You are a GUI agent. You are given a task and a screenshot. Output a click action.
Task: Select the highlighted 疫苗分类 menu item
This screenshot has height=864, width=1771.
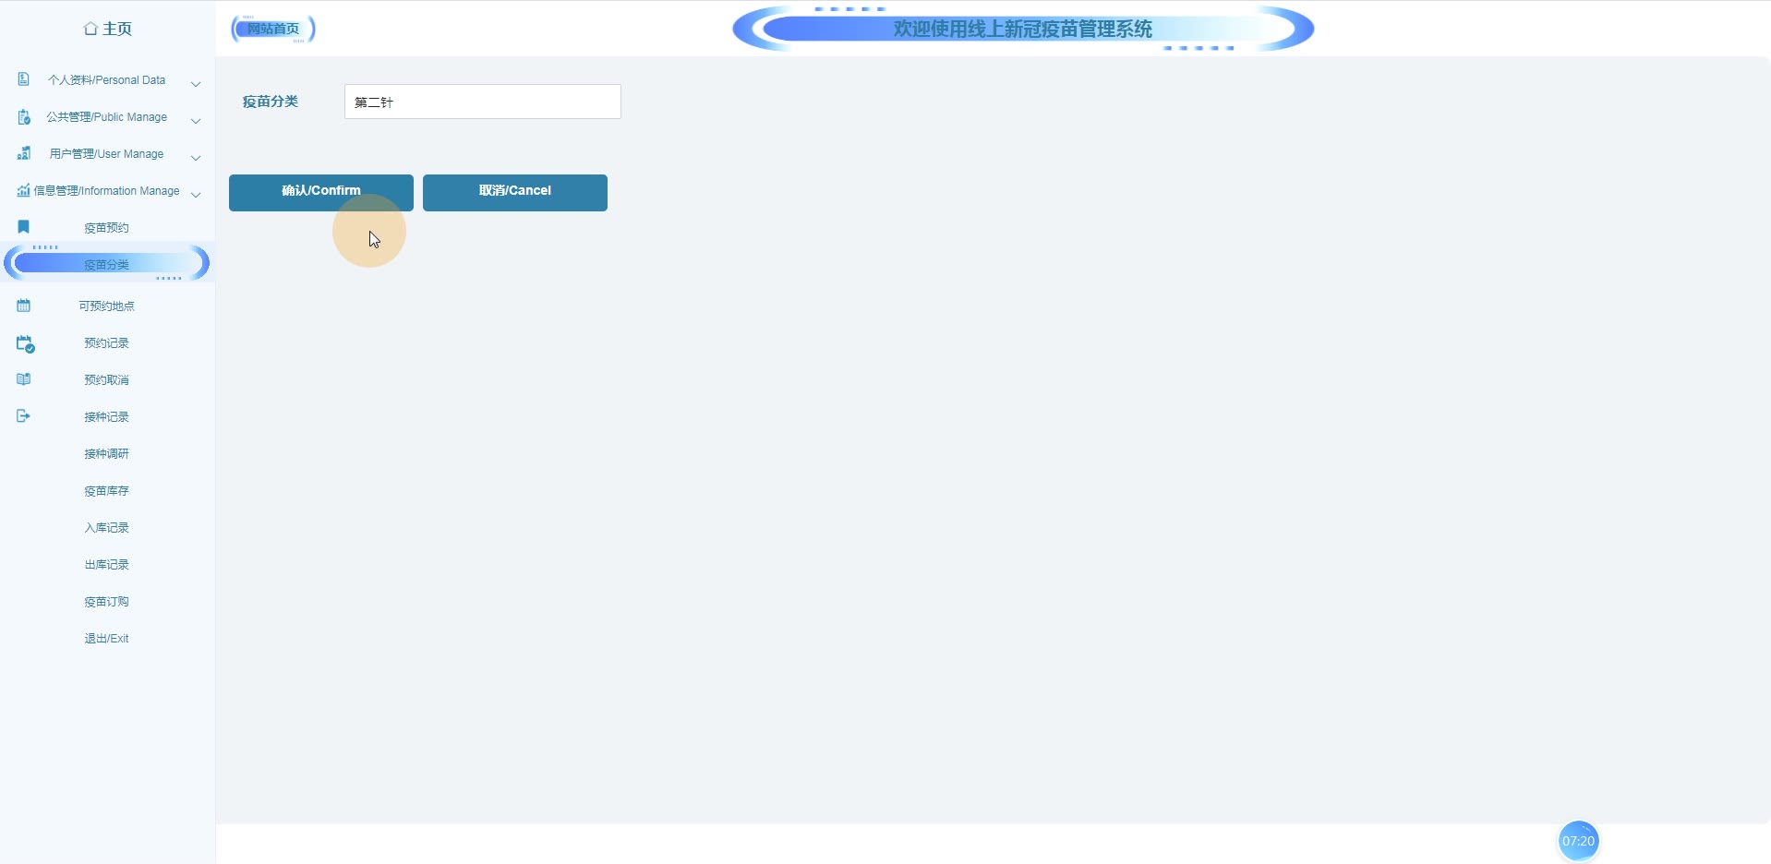click(107, 264)
